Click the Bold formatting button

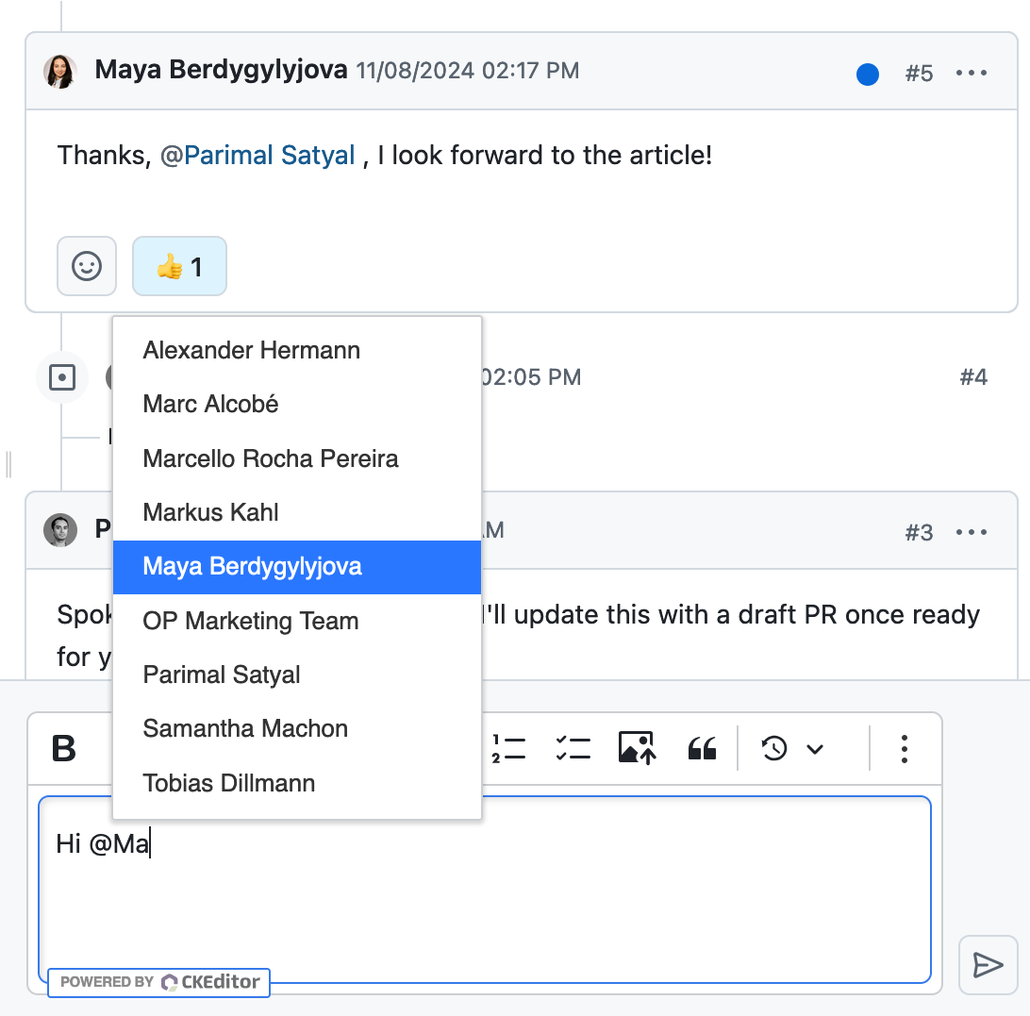point(64,749)
